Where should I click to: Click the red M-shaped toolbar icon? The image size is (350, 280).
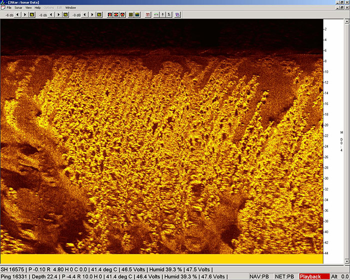pyautogui.click(x=148, y=14)
